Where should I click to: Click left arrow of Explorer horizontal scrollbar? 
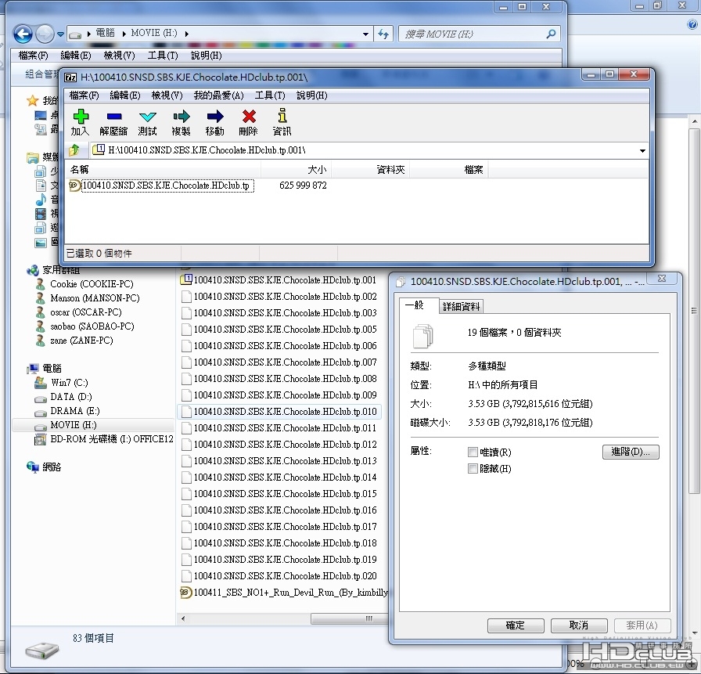click(183, 618)
